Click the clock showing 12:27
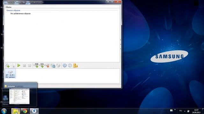The width and height of the screenshot is (204, 114). click(x=196, y=111)
